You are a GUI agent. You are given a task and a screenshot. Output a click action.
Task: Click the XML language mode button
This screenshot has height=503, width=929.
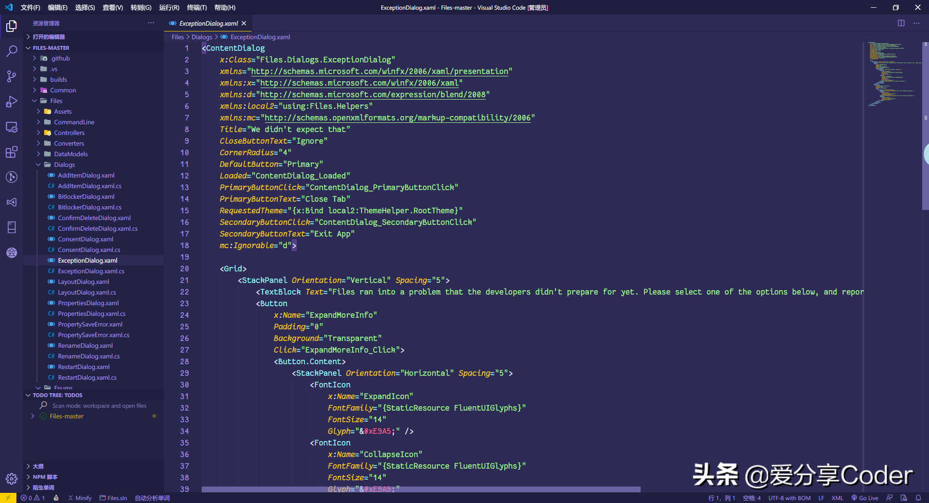[x=837, y=498]
